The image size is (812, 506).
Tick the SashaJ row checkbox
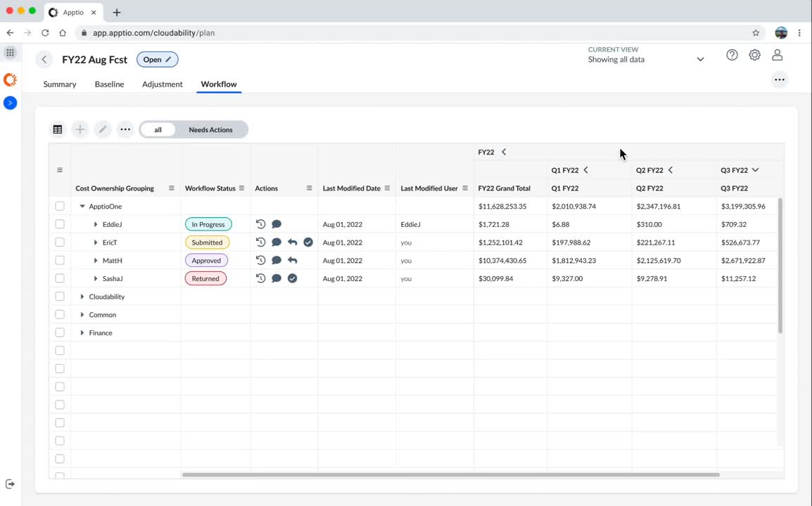coord(60,278)
